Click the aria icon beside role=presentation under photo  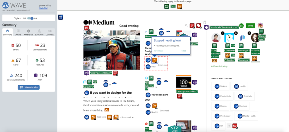[87, 73]
